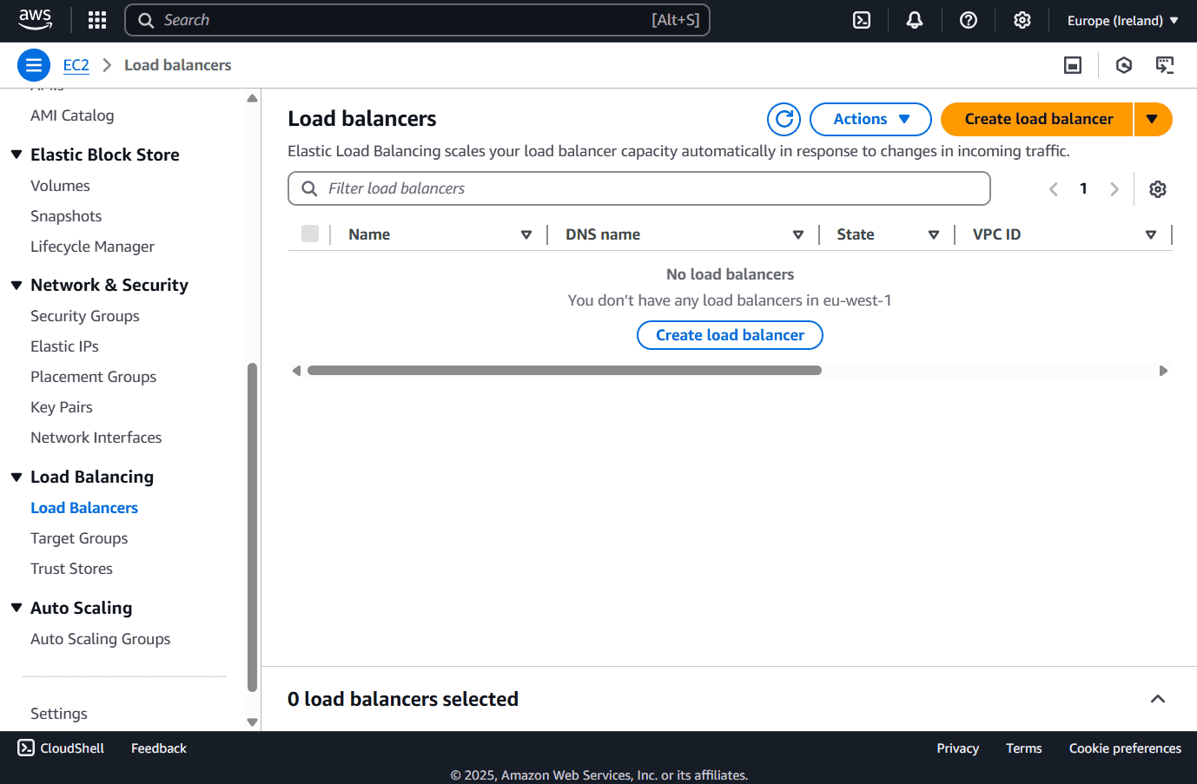Collapse the Network & Security section
Viewport: 1197px width, 784px height.
(x=17, y=285)
